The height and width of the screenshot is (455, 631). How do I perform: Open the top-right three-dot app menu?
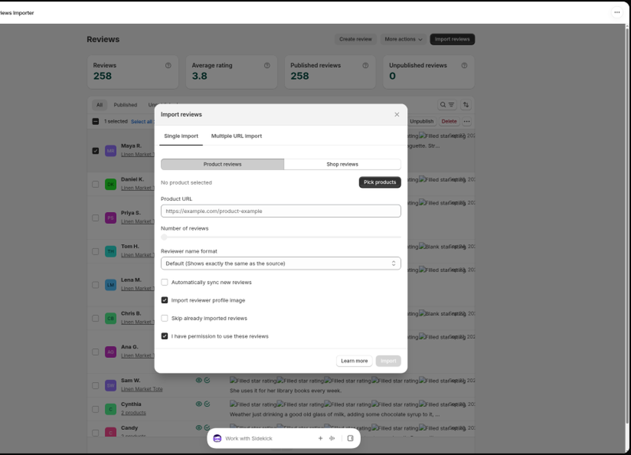tap(617, 12)
